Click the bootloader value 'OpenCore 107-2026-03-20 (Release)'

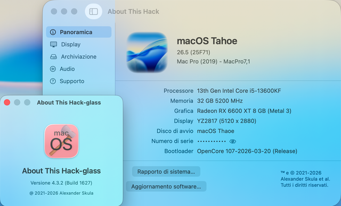click(x=247, y=151)
